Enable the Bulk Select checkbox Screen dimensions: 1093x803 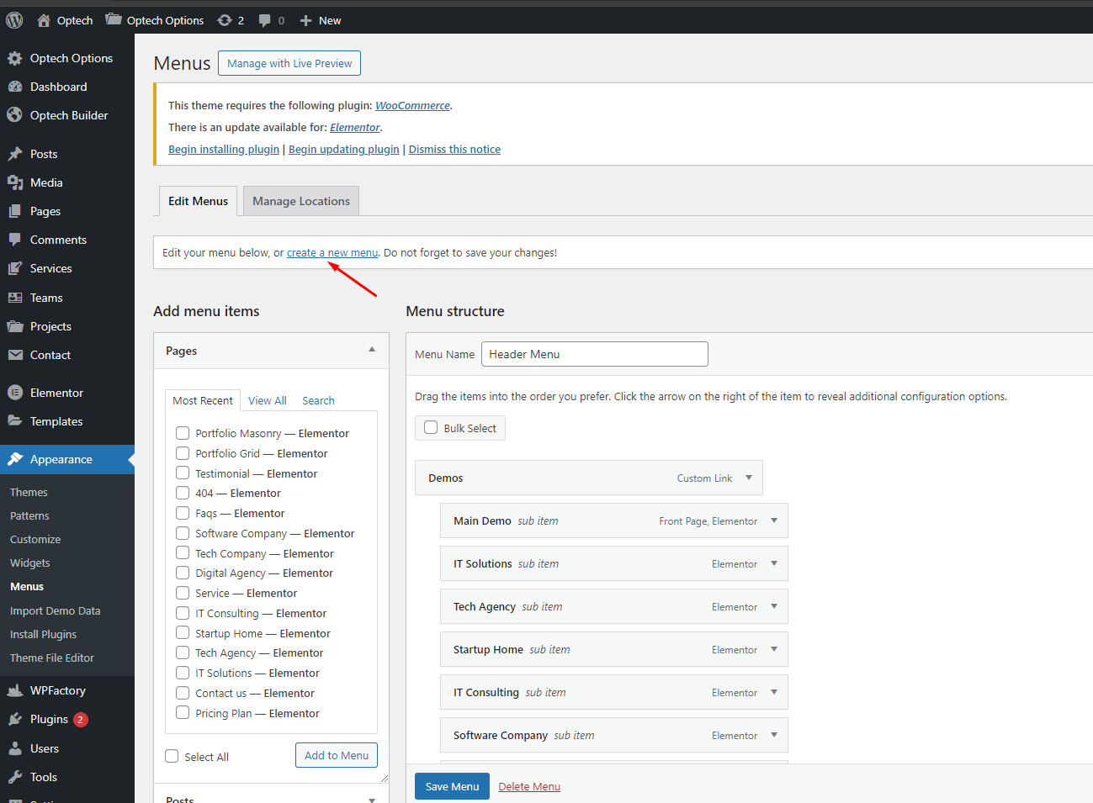[431, 427]
